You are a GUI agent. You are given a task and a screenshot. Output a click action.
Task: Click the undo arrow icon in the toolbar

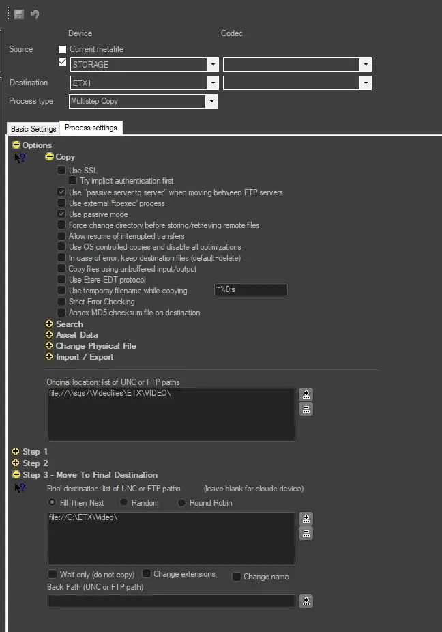coord(35,14)
